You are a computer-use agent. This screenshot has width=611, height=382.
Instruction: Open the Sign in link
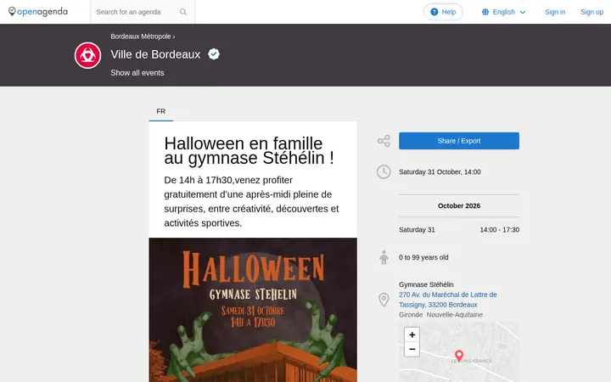coord(555,12)
